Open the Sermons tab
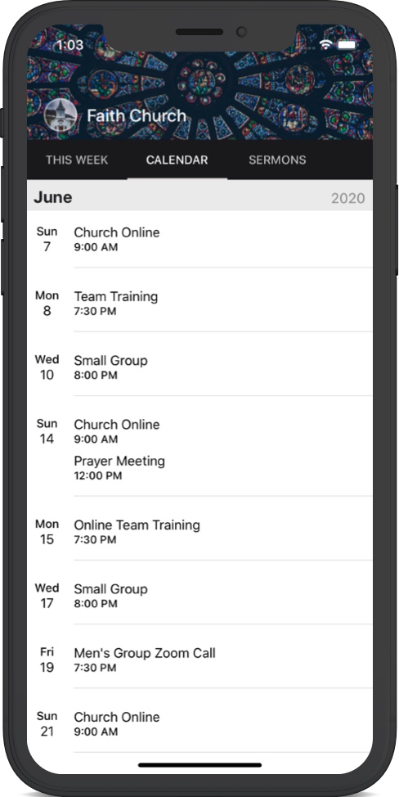Image resolution: width=399 pixels, height=797 pixels. 277,160
